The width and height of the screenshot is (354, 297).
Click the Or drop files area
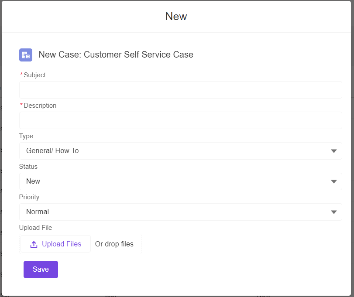click(115, 244)
